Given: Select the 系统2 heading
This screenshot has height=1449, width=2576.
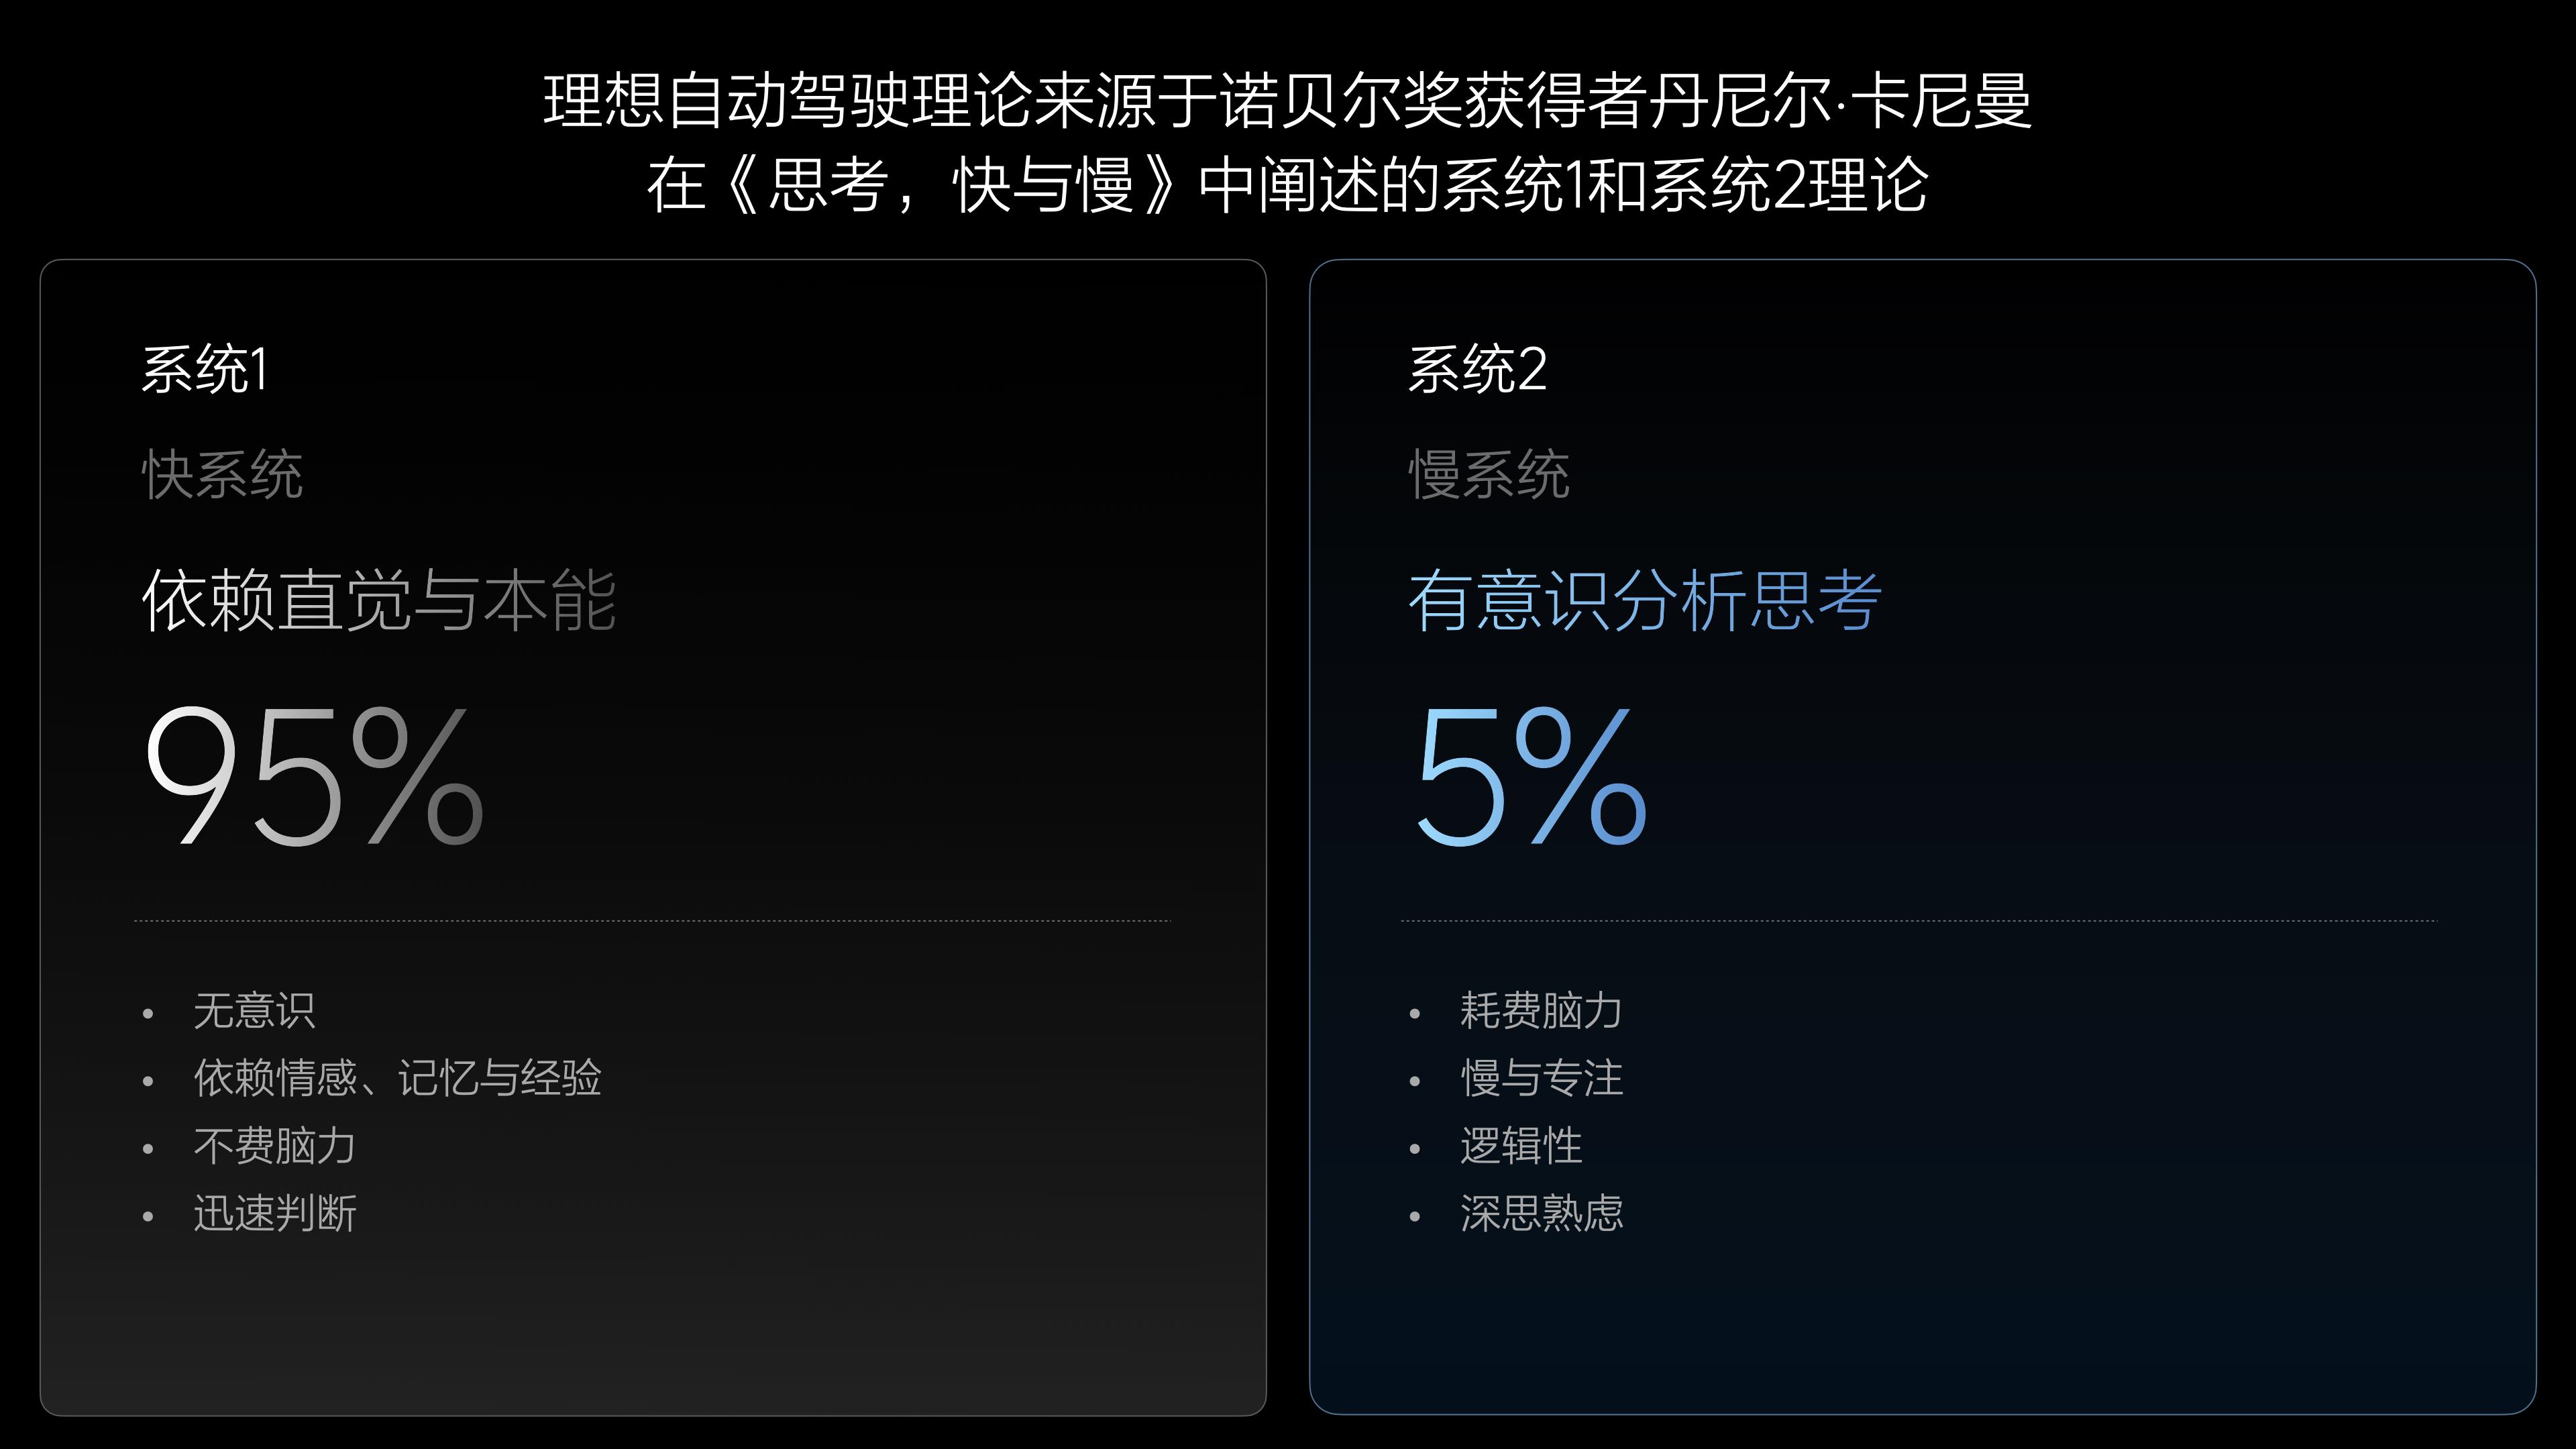Looking at the screenshot, I should pyautogui.click(x=1477, y=369).
